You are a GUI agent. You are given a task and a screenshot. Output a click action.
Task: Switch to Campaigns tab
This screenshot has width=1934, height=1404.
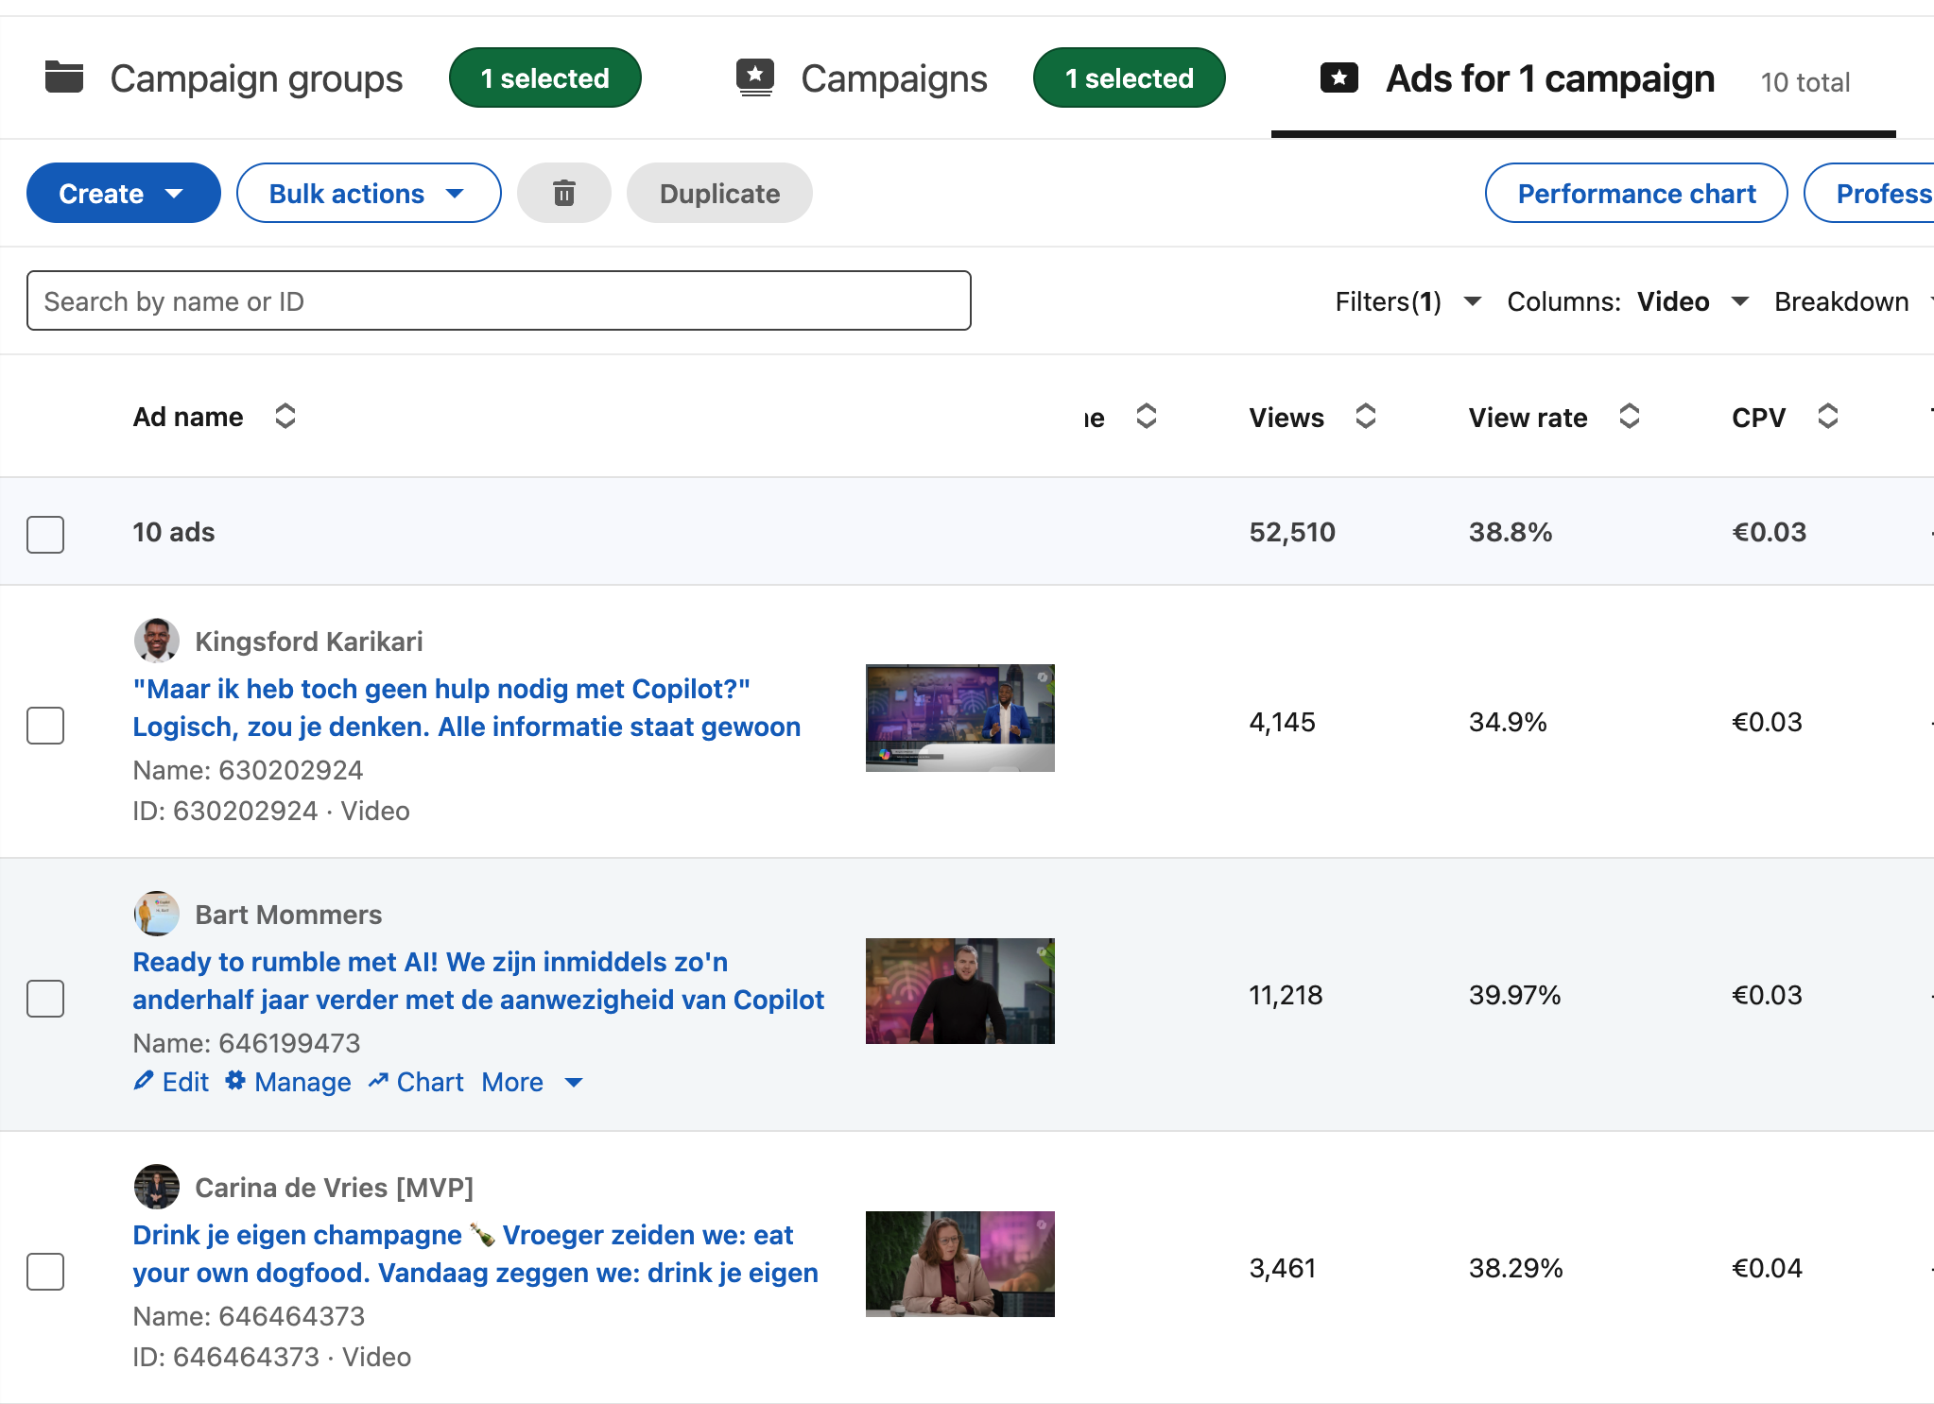[861, 78]
